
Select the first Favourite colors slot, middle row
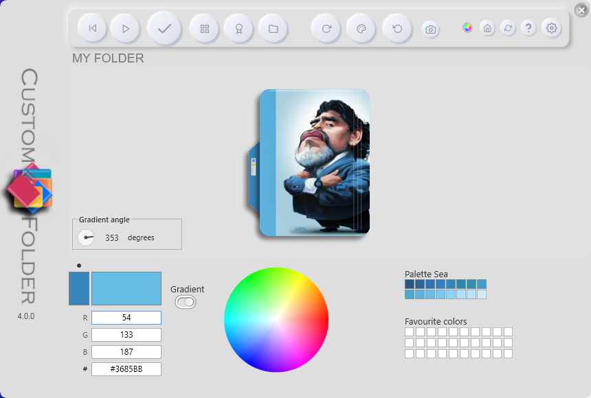tap(410, 342)
